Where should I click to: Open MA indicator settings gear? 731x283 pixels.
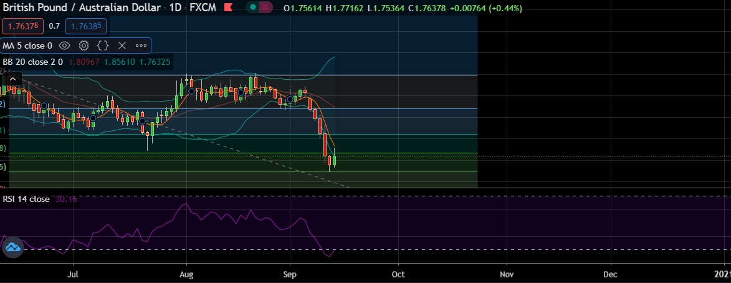[x=84, y=46]
